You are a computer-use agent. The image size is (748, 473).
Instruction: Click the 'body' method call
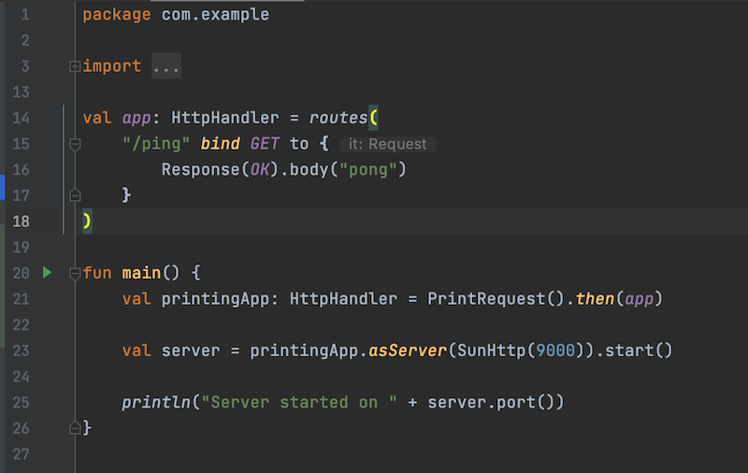[x=309, y=169]
